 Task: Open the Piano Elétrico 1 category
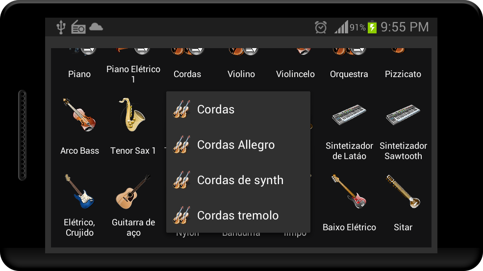click(133, 74)
